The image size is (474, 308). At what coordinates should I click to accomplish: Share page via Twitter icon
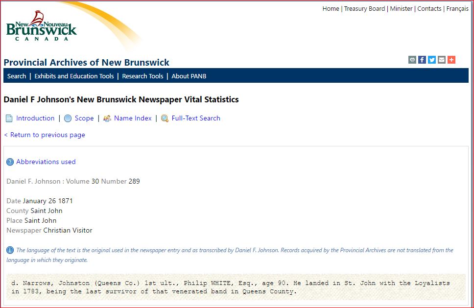(x=432, y=60)
